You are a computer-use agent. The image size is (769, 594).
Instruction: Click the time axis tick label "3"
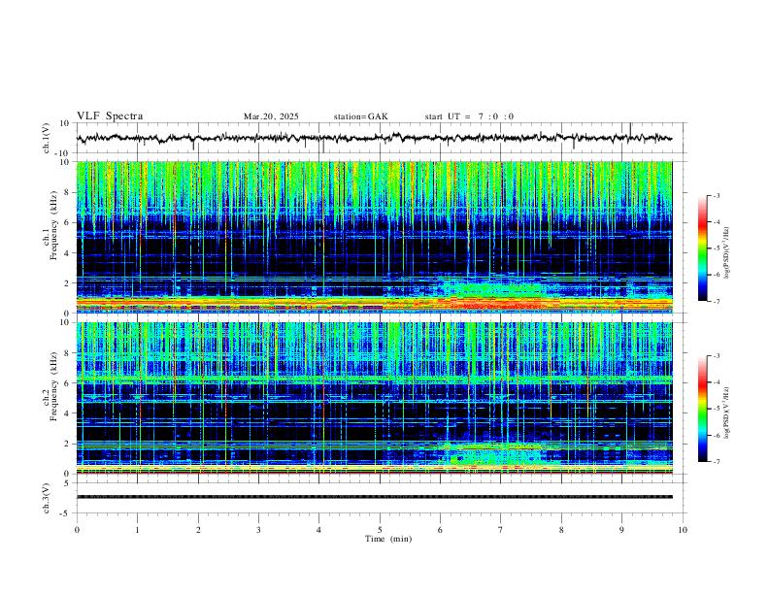pyautogui.click(x=258, y=530)
